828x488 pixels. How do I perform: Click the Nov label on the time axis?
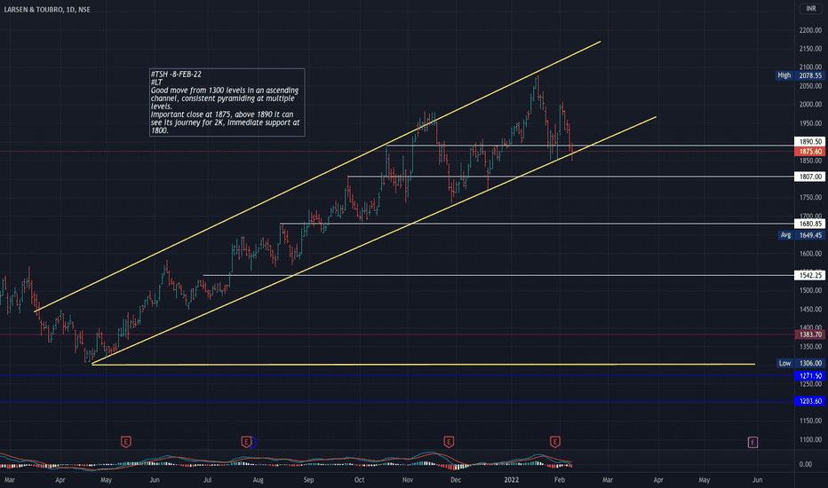coord(407,480)
